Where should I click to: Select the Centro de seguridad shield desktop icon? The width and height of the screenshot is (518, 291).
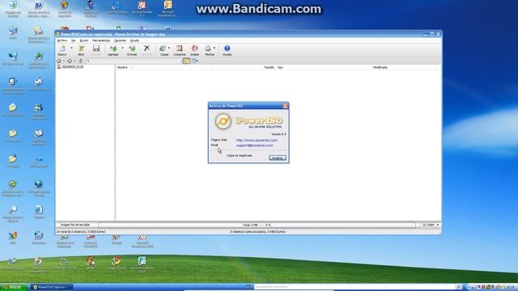click(65, 9)
